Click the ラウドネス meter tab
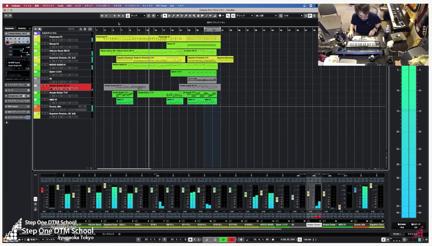 point(412,234)
